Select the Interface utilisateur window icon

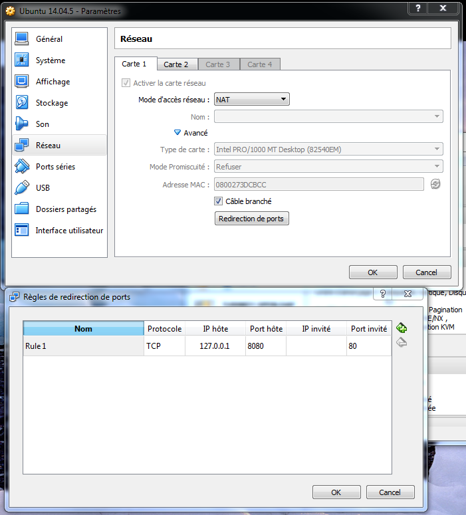click(22, 230)
